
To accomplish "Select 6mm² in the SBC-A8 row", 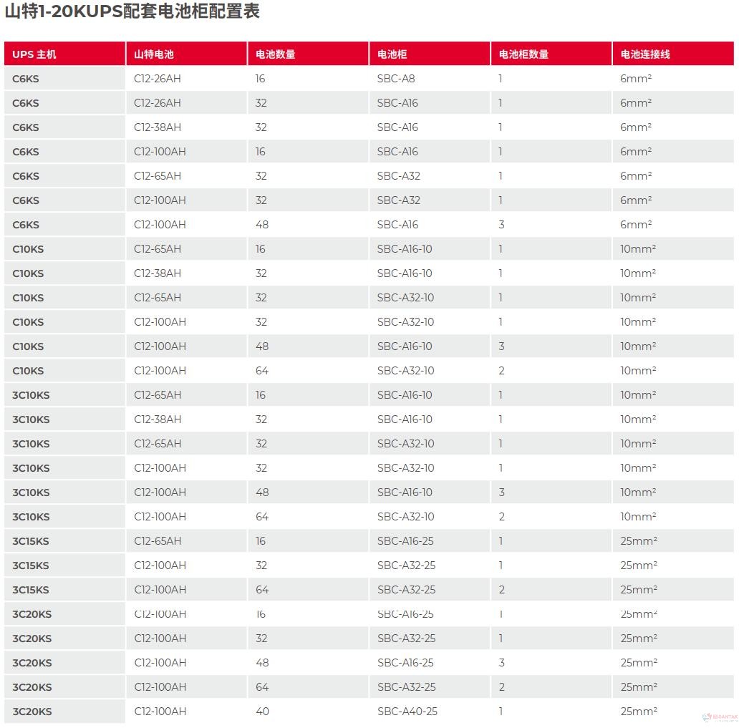I will [636, 79].
